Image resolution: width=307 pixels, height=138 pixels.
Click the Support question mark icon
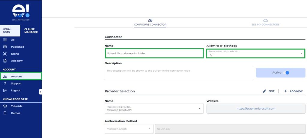(x=5, y=83)
